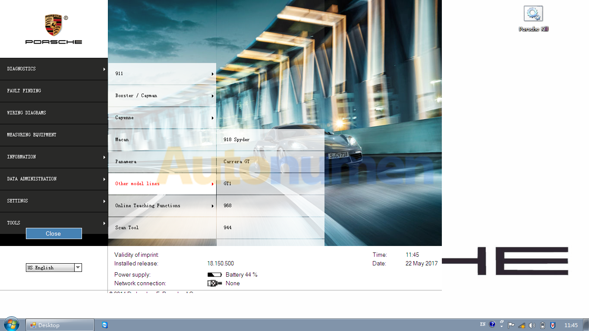The height and width of the screenshot is (331, 589).
Task: Click the Windows Start orb
Action: (12, 325)
